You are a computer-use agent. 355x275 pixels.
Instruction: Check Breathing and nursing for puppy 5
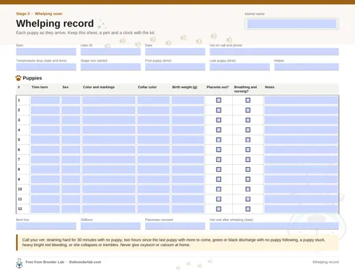coord(248,140)
